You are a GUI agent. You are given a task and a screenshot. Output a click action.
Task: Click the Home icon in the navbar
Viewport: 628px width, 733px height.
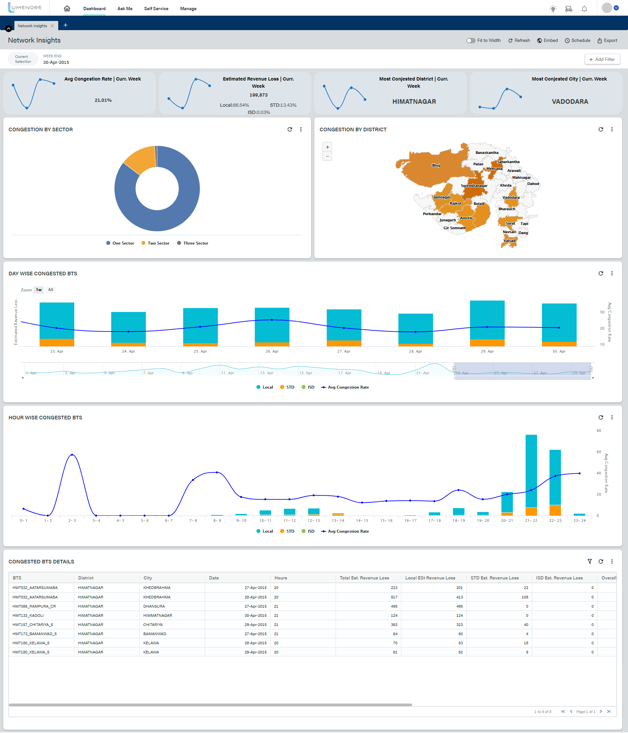[x=67, y=9]
